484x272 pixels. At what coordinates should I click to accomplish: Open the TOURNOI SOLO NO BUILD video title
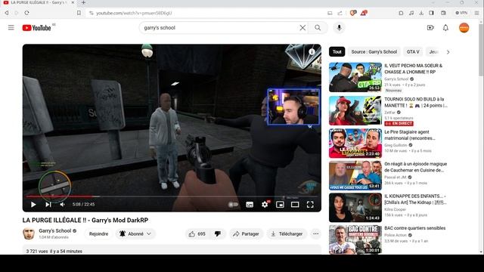click(416, 102)
